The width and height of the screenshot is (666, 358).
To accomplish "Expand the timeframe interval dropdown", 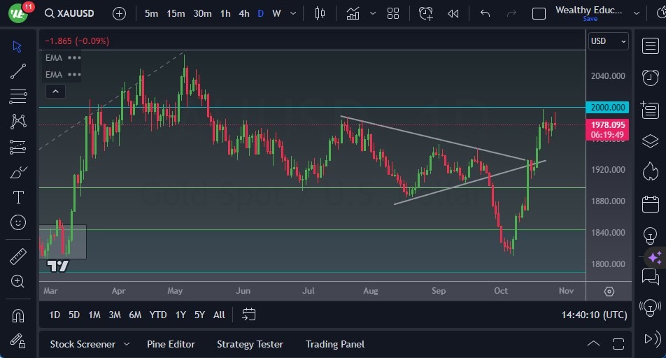I will point(293,13).
